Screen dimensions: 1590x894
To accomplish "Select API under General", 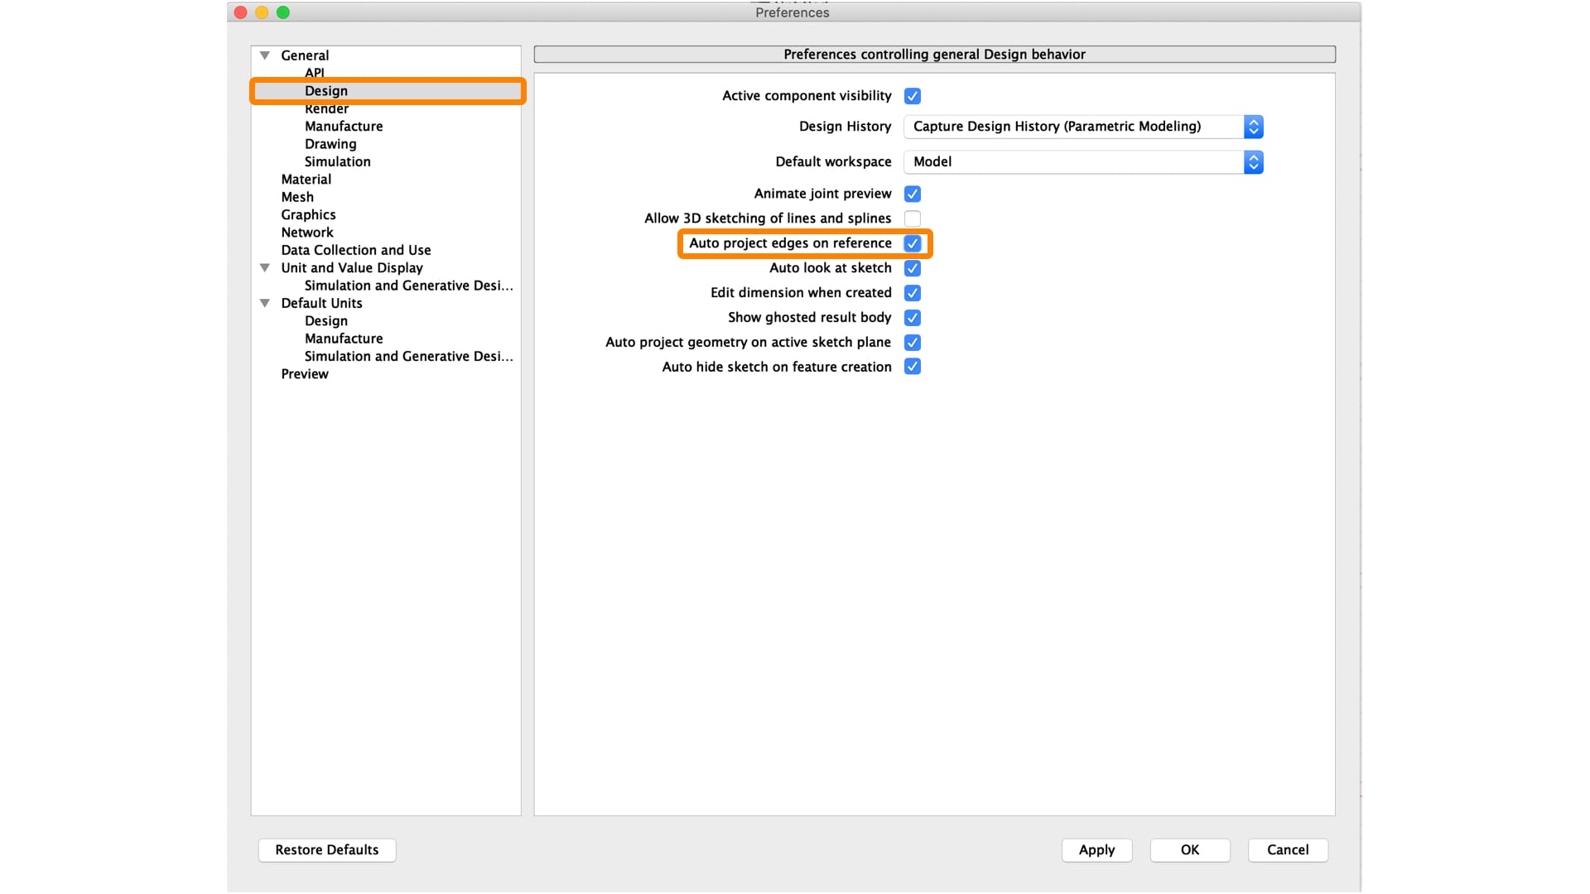I will (314, 73).
